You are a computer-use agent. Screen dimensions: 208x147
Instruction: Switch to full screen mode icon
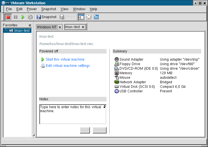(89, 17)
